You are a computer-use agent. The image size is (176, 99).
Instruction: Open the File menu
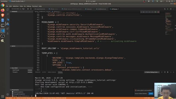[x=7, y=6]
